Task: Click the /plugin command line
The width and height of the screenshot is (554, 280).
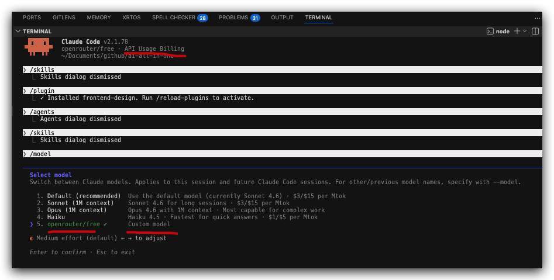Action: pos(283,91)
